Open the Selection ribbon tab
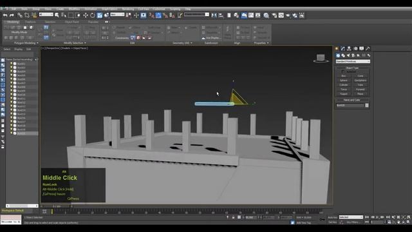 tap(50, 22)
